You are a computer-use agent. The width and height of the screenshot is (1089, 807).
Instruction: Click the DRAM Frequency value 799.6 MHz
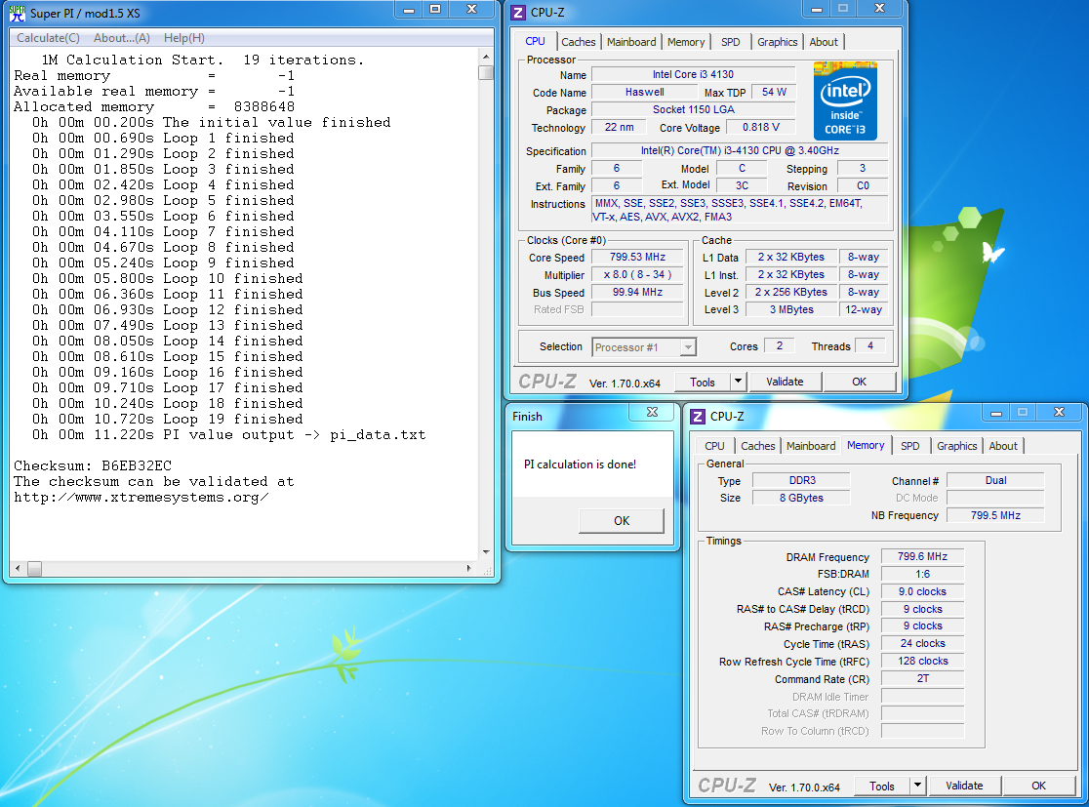(922, 556)
